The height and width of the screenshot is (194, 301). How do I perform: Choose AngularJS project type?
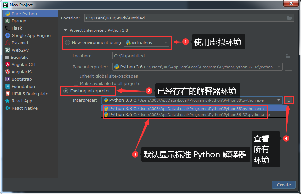30,72
